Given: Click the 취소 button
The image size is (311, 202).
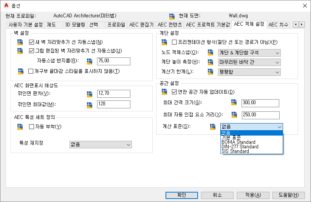Looking at the screenshot, I should pyautogui.click(x=217, y=195).
